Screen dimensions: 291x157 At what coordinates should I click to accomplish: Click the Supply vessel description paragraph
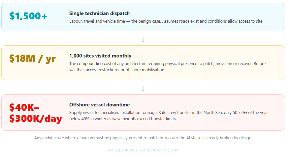pos(171,116)
